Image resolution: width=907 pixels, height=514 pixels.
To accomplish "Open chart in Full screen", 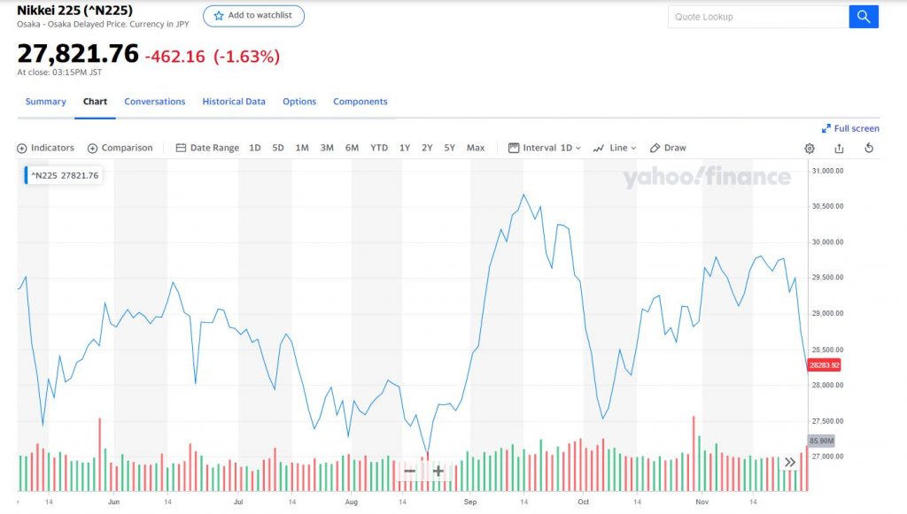I will [x=850, y=128].
